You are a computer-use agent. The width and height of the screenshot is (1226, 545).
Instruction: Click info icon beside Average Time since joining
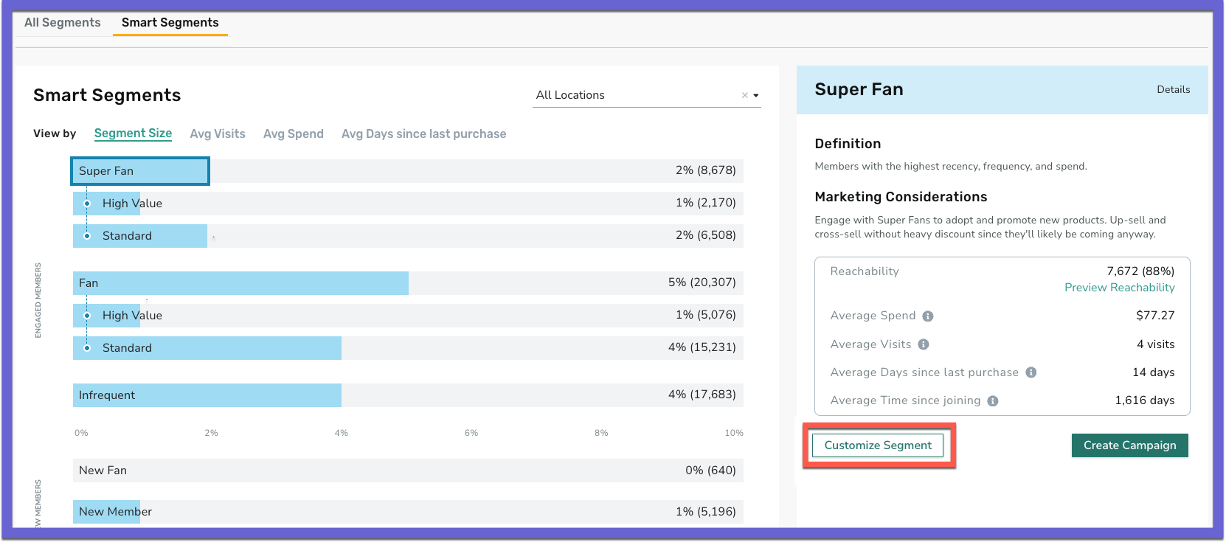click(x=993, y=401)
